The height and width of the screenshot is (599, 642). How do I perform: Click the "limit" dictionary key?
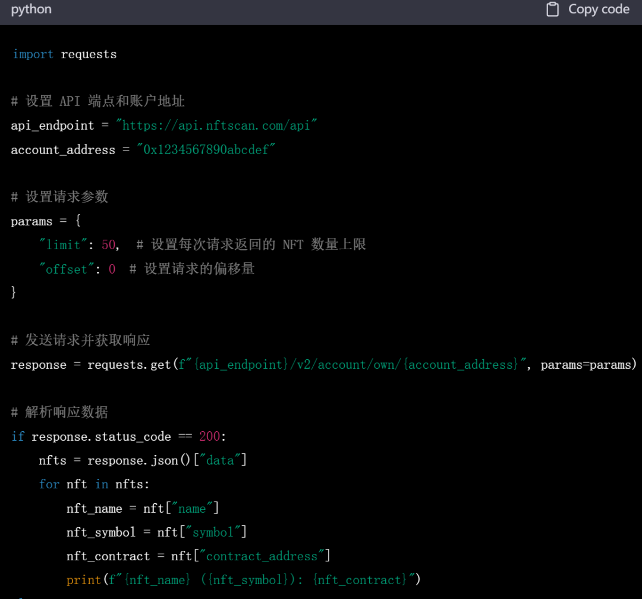[63, 244]
